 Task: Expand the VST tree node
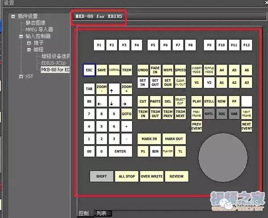pos(21,76)
